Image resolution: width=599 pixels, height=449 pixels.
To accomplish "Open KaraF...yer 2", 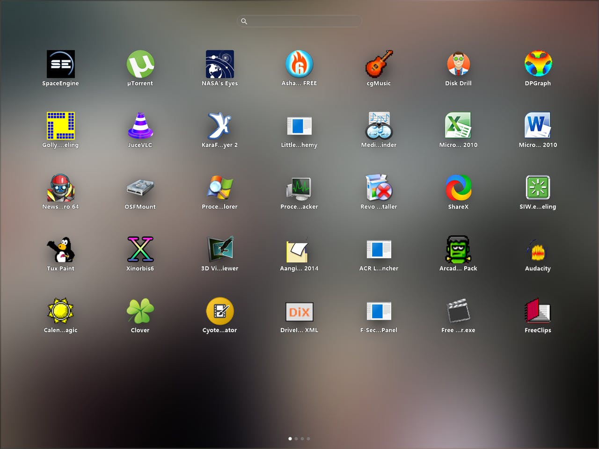I will [x=220, y=126].
